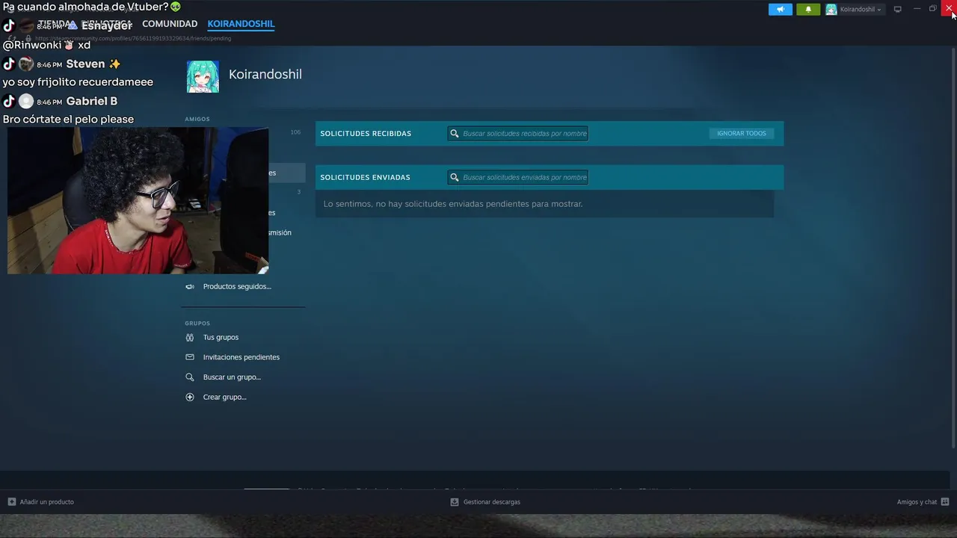Click the no hay solicitudes enviadas message

click(453, 204)
